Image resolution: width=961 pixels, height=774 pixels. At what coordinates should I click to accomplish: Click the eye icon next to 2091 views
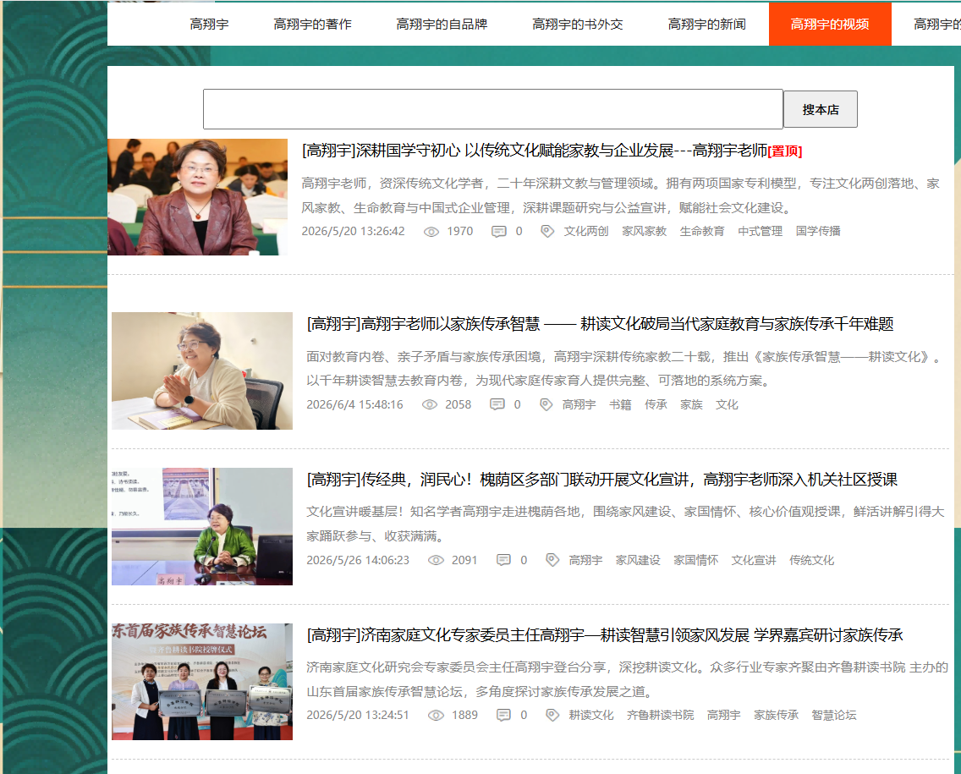point(436,560)
